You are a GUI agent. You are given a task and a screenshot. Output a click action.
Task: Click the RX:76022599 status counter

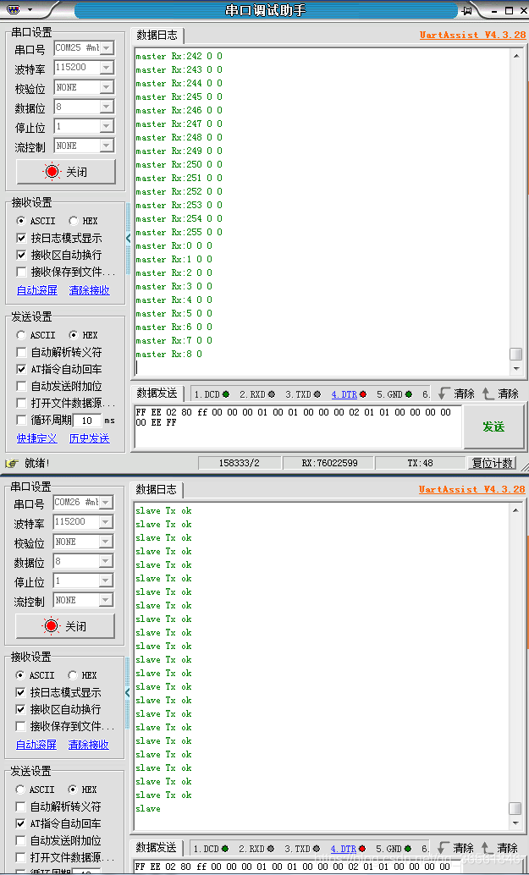click(x=329, y=463)
